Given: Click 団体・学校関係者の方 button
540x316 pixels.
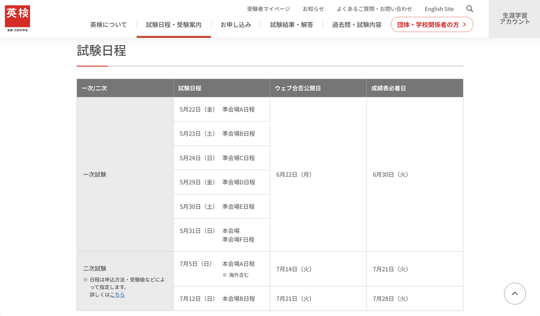Looking at the screenshot, I should point(432,24).
